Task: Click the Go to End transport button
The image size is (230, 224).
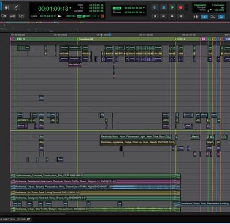Action: pyautogui.click(x=180, y=16)
